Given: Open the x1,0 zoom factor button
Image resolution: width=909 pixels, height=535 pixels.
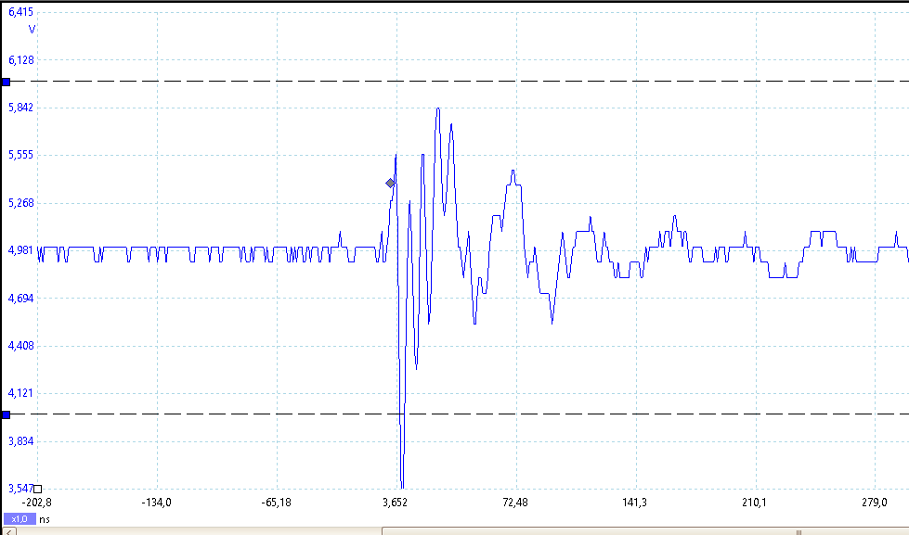Looking at the screenshot, I should (x=19, y=519).
